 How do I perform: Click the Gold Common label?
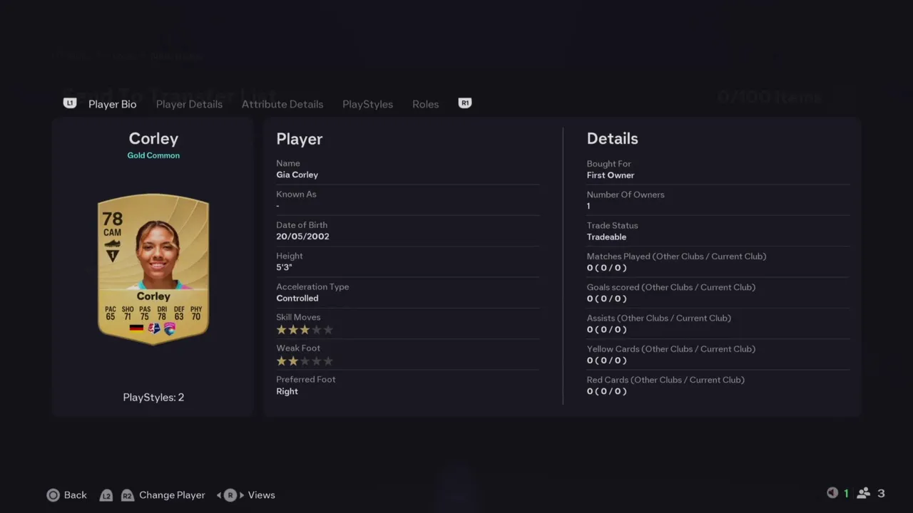[x=153, y=155]
